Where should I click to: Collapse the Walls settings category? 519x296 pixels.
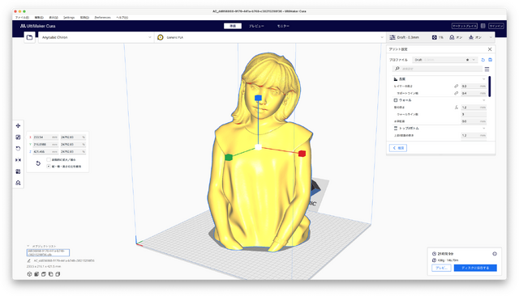[440, 100]
